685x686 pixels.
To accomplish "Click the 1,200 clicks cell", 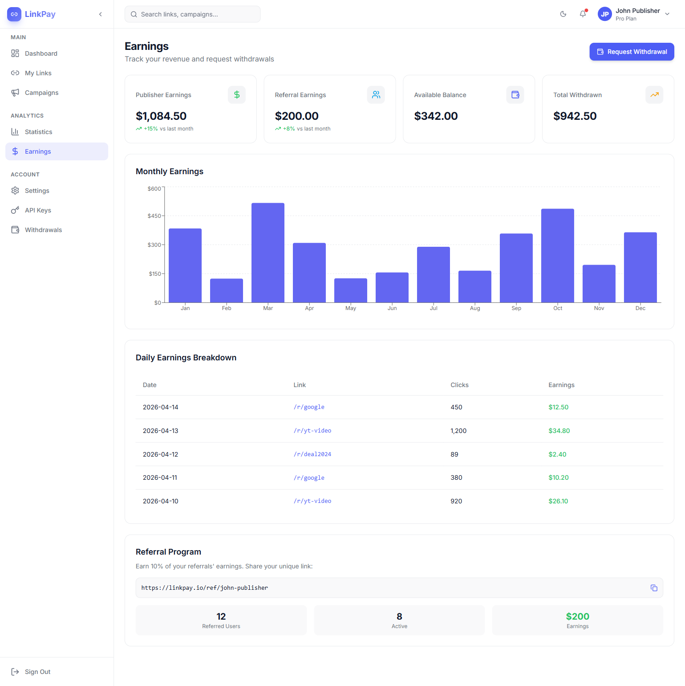I will coord(458,431).
